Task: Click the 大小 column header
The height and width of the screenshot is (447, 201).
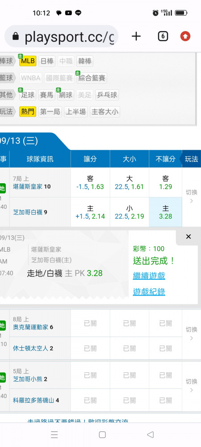Action: coord(130,159)
